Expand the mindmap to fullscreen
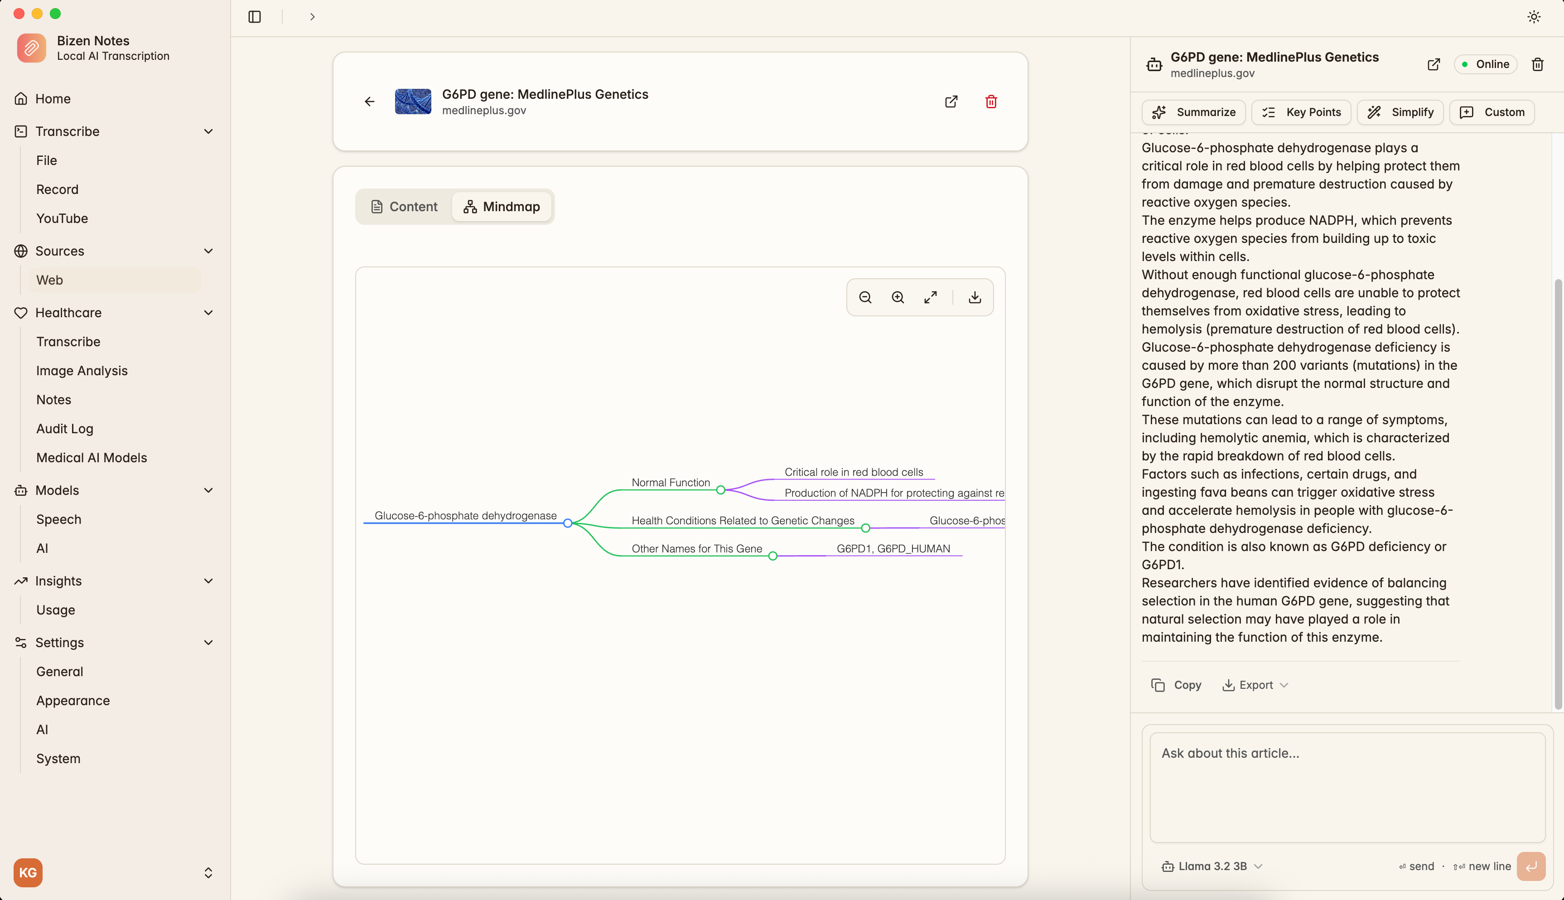The image size is (1564, 900). click(931, 297)
